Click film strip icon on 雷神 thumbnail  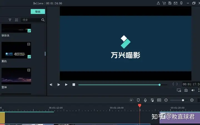(29, 70)
